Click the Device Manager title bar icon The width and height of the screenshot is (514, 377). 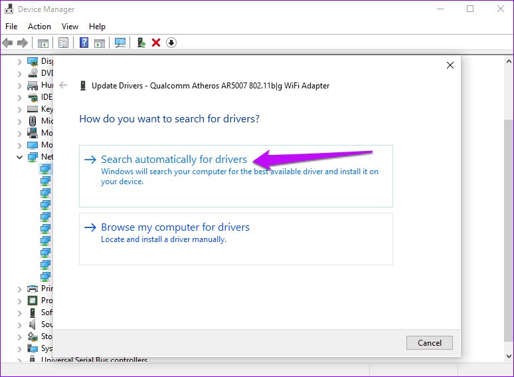[9, 9]
